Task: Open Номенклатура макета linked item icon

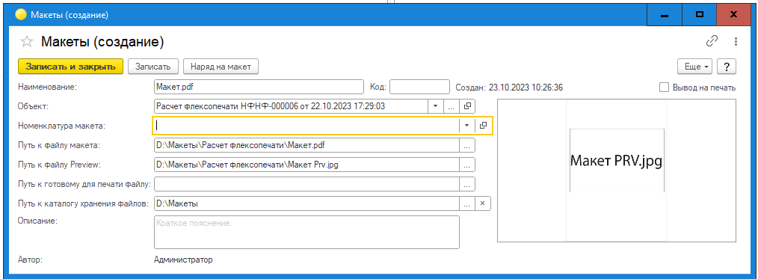Action: pyautogui.click(x=483, y=125)
